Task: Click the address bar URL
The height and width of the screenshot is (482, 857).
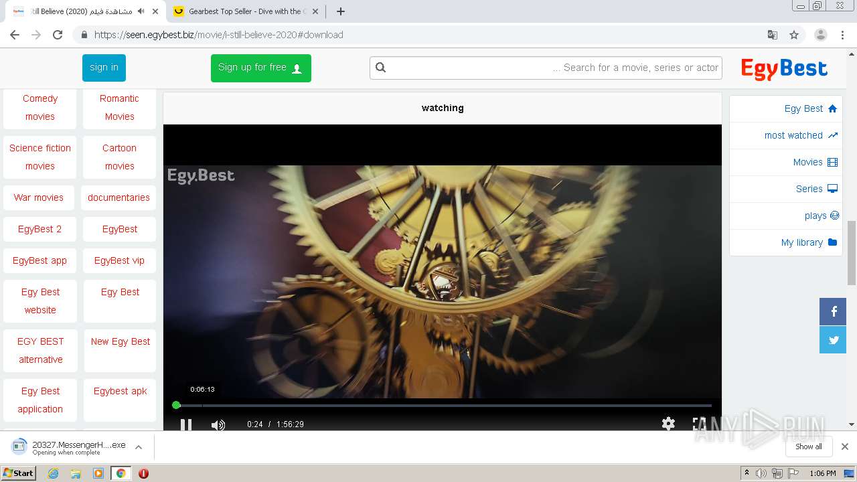Action: [218, 35]
